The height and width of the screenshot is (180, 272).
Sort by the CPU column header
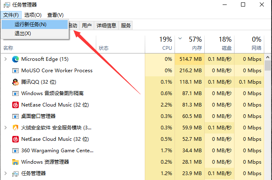(160, 44)
